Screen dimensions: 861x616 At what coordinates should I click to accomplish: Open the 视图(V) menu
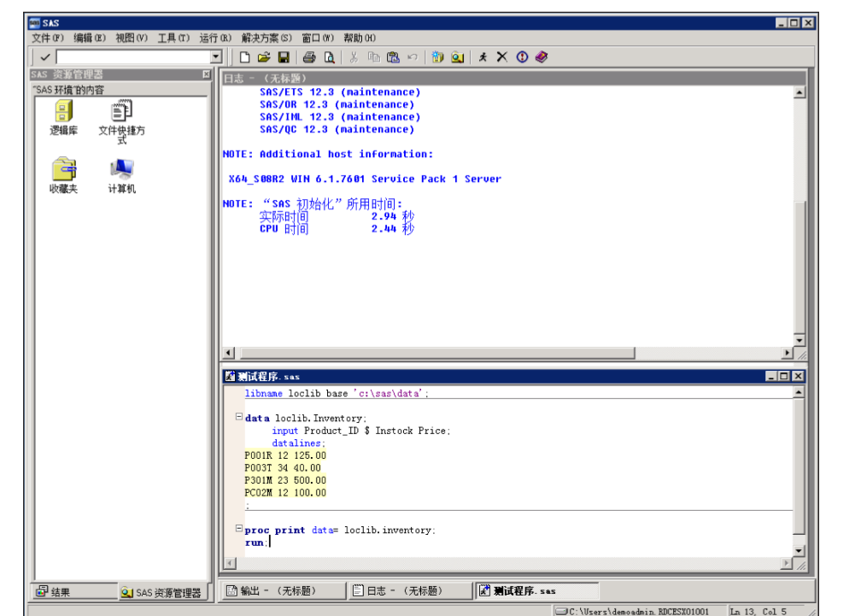pos(132,38)
